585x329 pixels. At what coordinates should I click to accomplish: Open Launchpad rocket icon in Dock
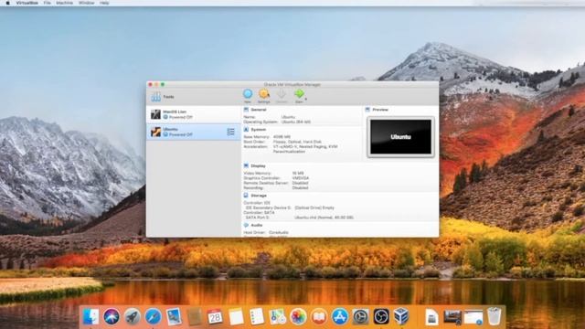[132, 317]
